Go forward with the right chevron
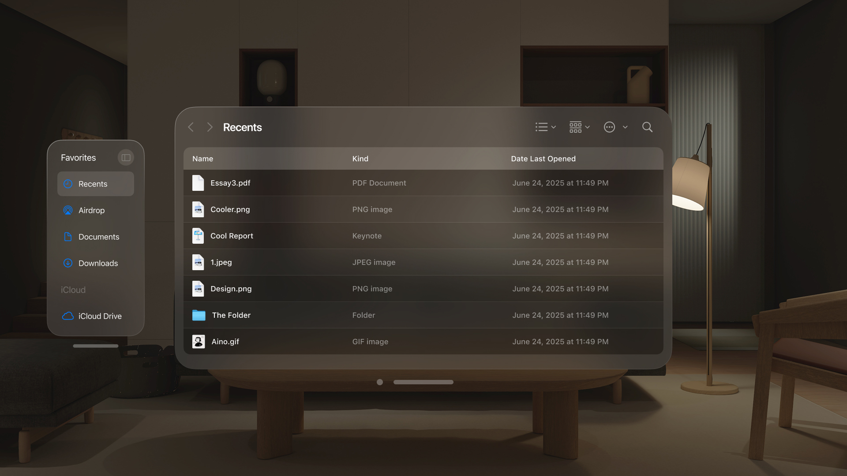Image resolution: width=847 pixels, height=476 pixels. [210, 127]
